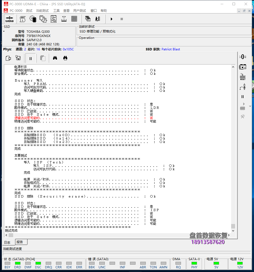Click the power switch icon in side panel
254x272 pixels.
[x=243, y=87]
